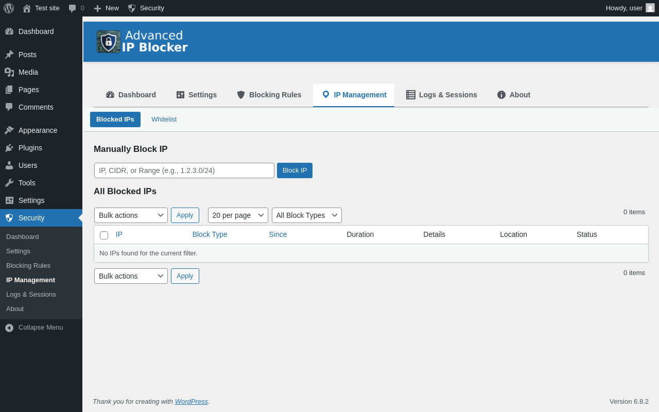Image resolution: width=659 pixels, height=412 pixels.
Task: Sort the table by Block Type
Action: point(210,234)
